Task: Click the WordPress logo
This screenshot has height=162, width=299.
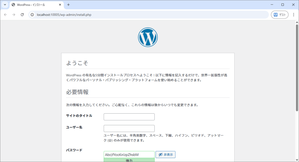Action: [148, 37]
